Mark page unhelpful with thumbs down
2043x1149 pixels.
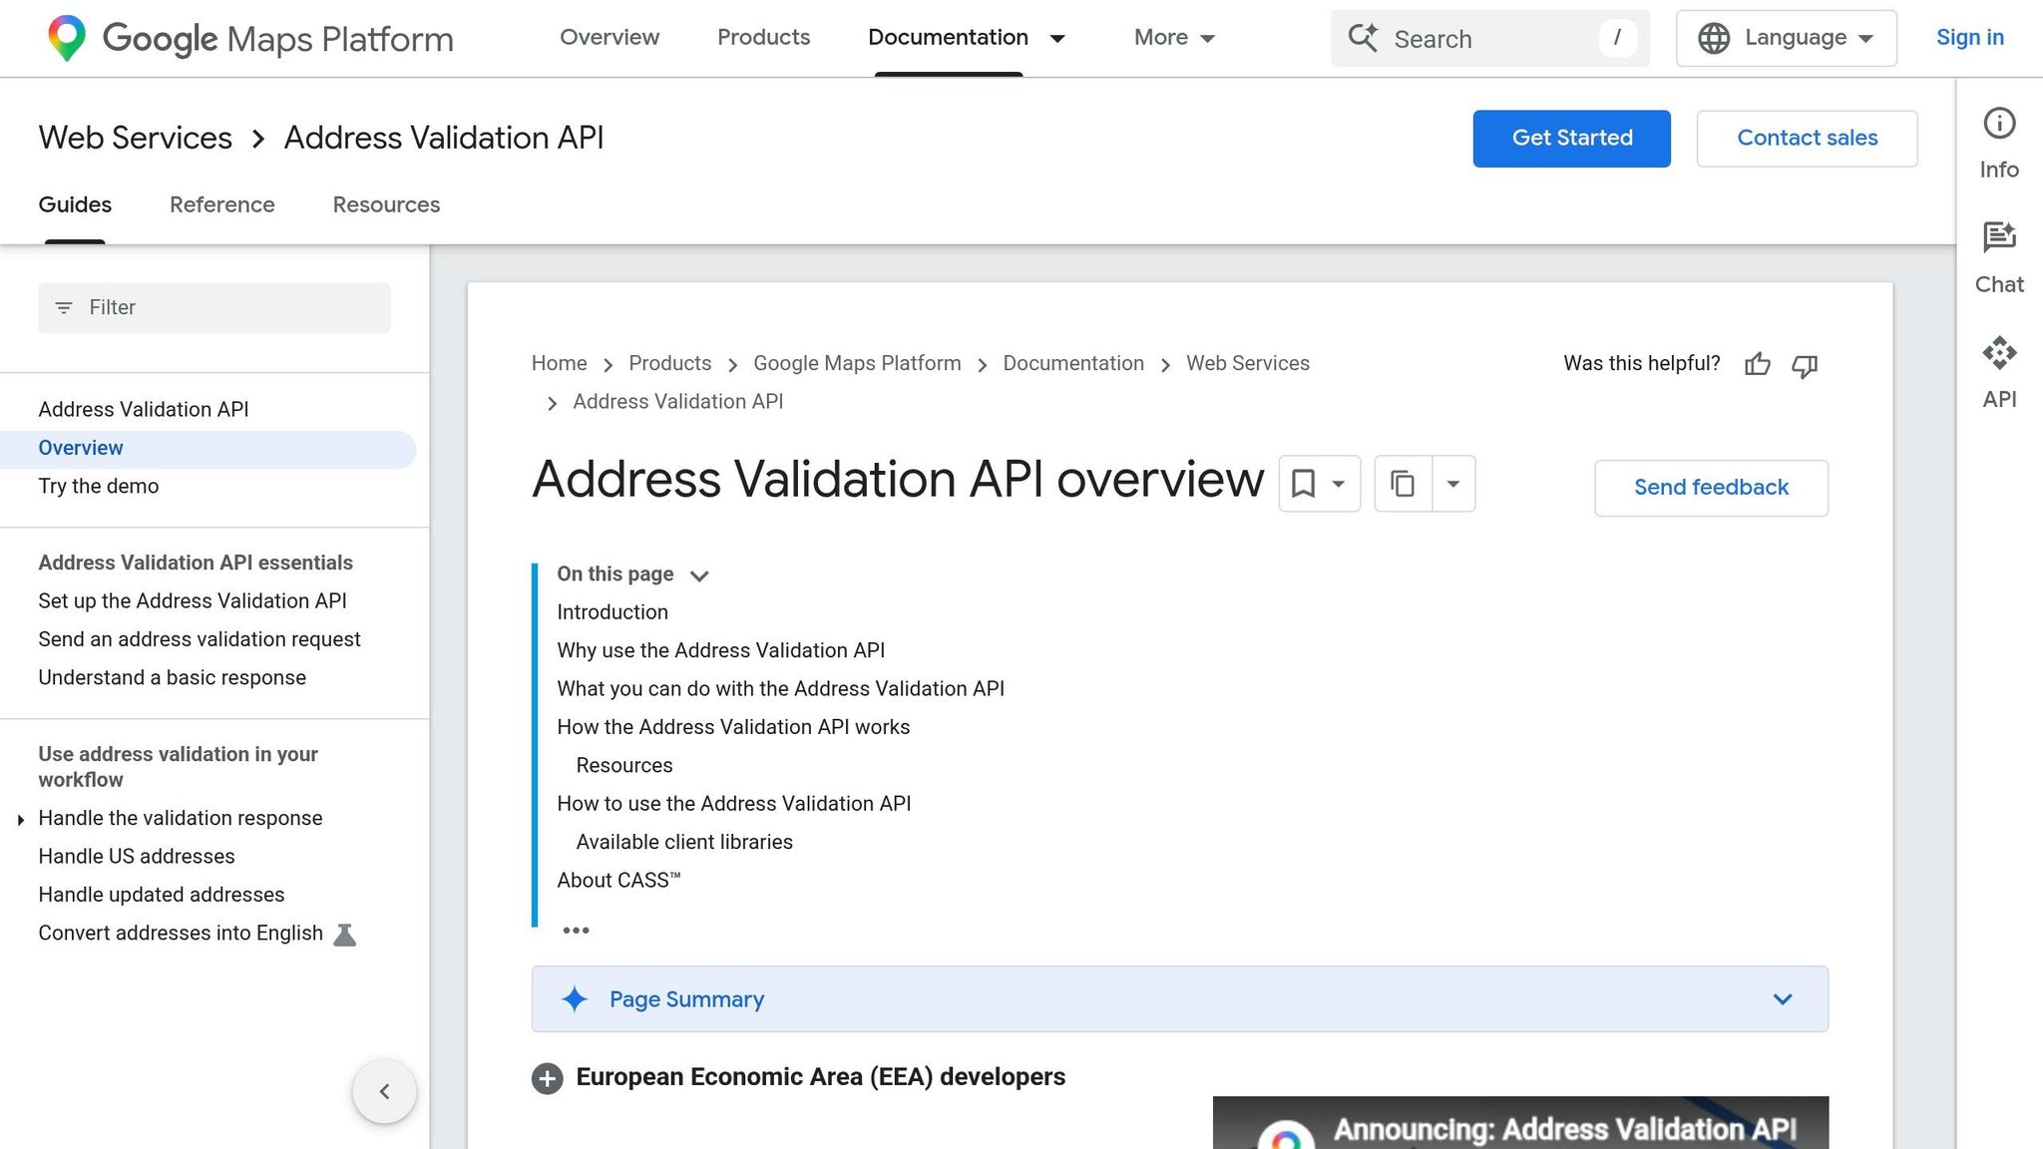[x=1805, y=365]
